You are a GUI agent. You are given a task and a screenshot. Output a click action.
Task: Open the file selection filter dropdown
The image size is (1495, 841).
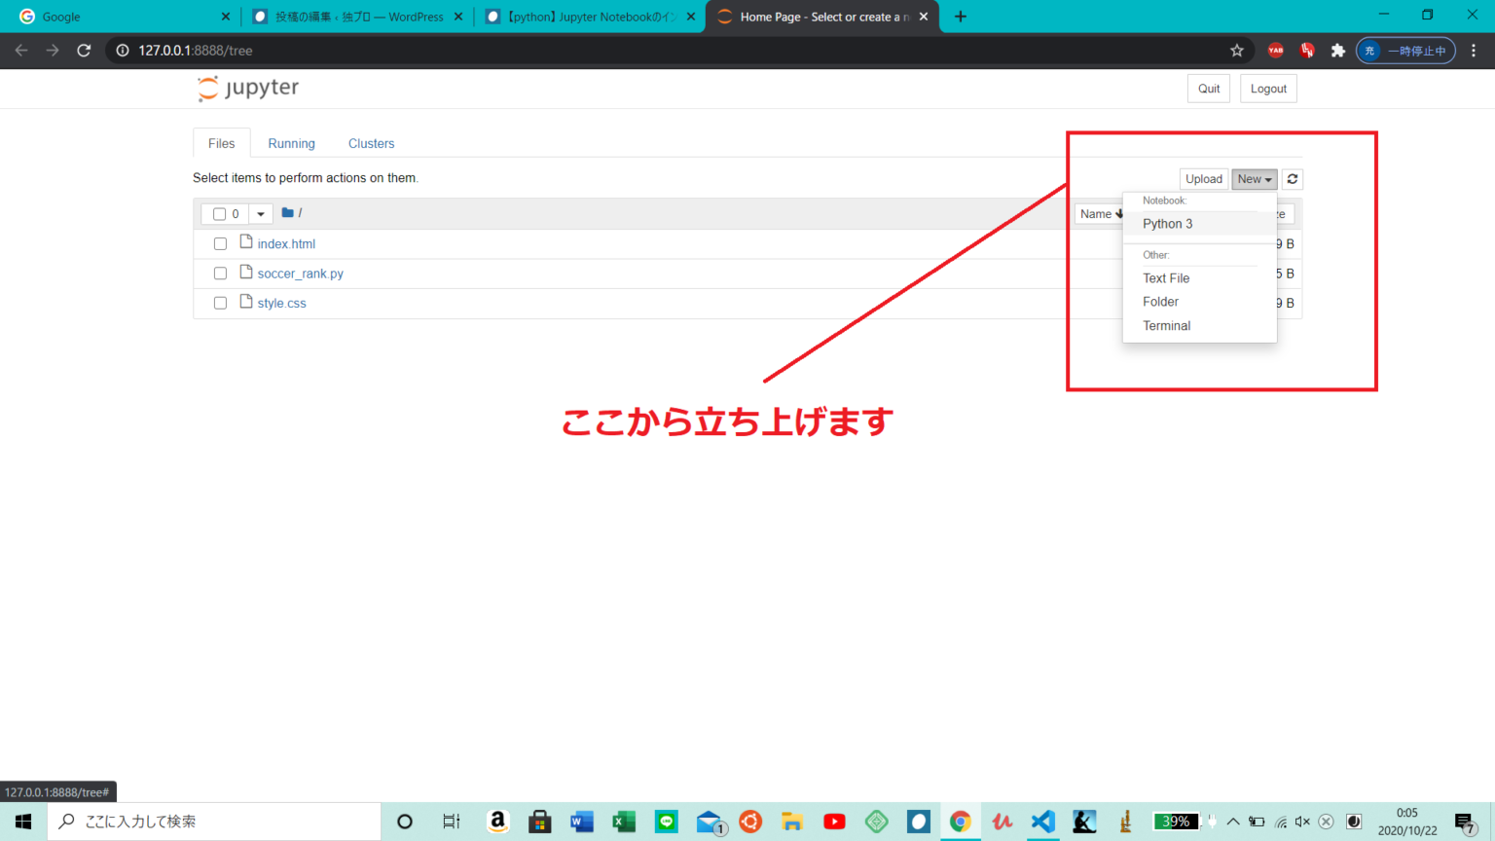pyautogui.click(x=260, y=213)
